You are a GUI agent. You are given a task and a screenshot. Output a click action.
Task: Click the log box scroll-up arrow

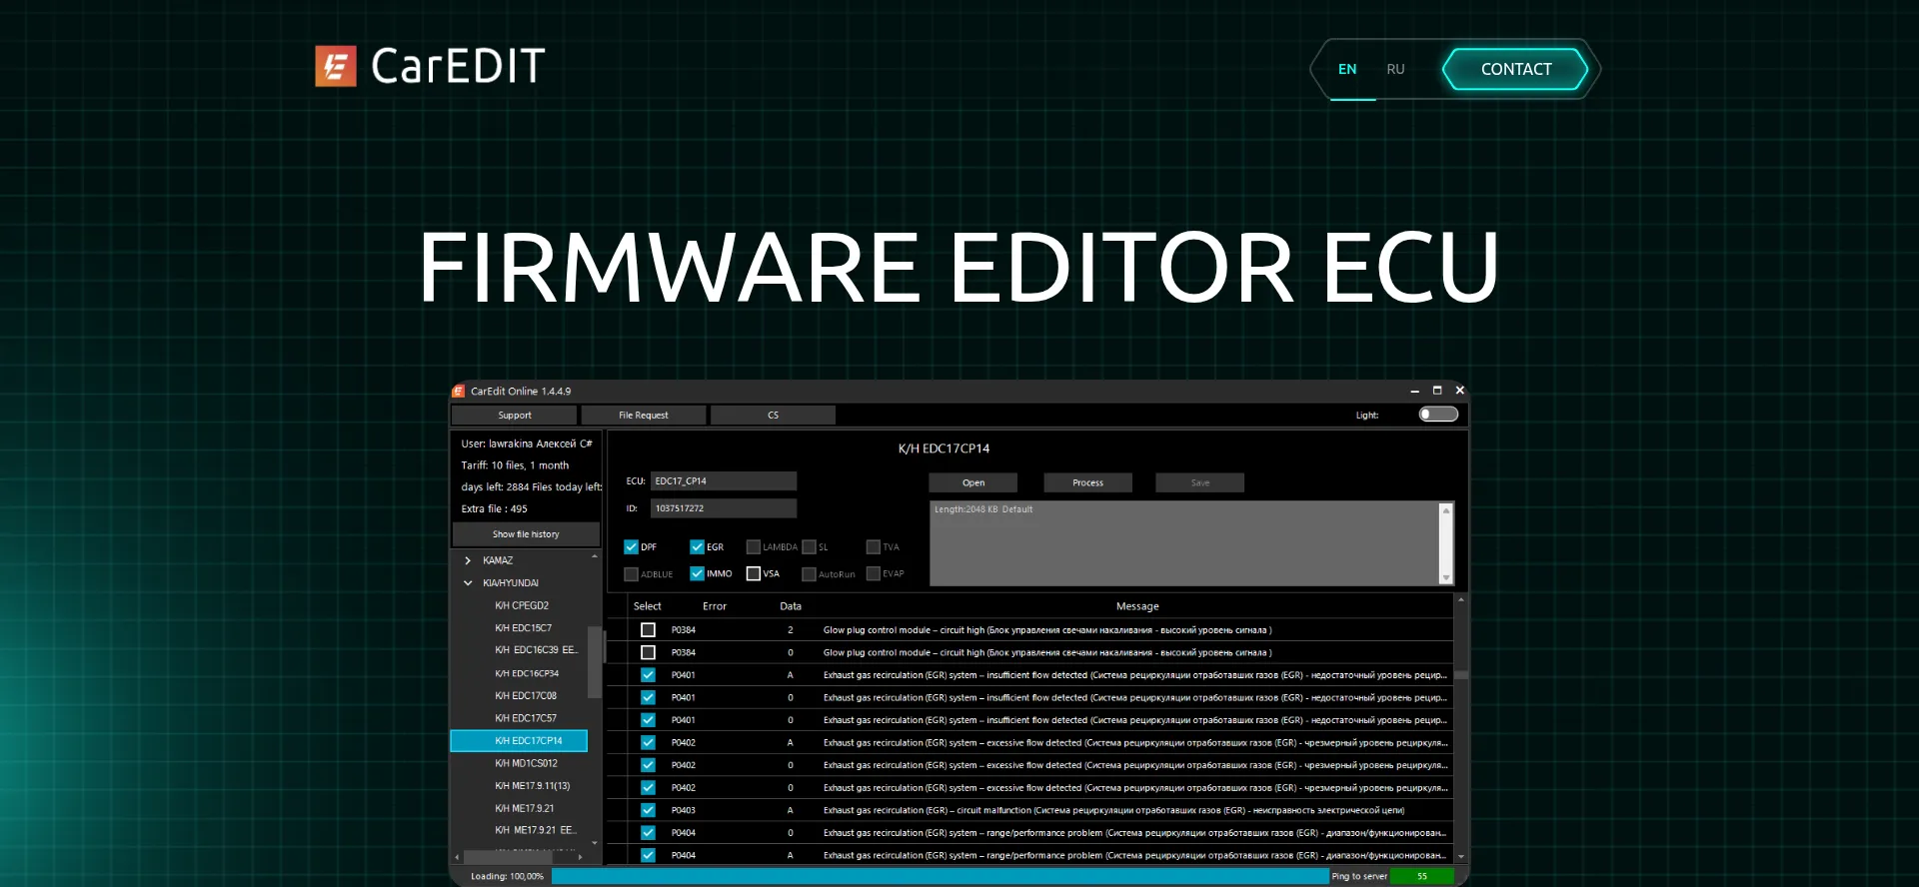coord(1445,510)
